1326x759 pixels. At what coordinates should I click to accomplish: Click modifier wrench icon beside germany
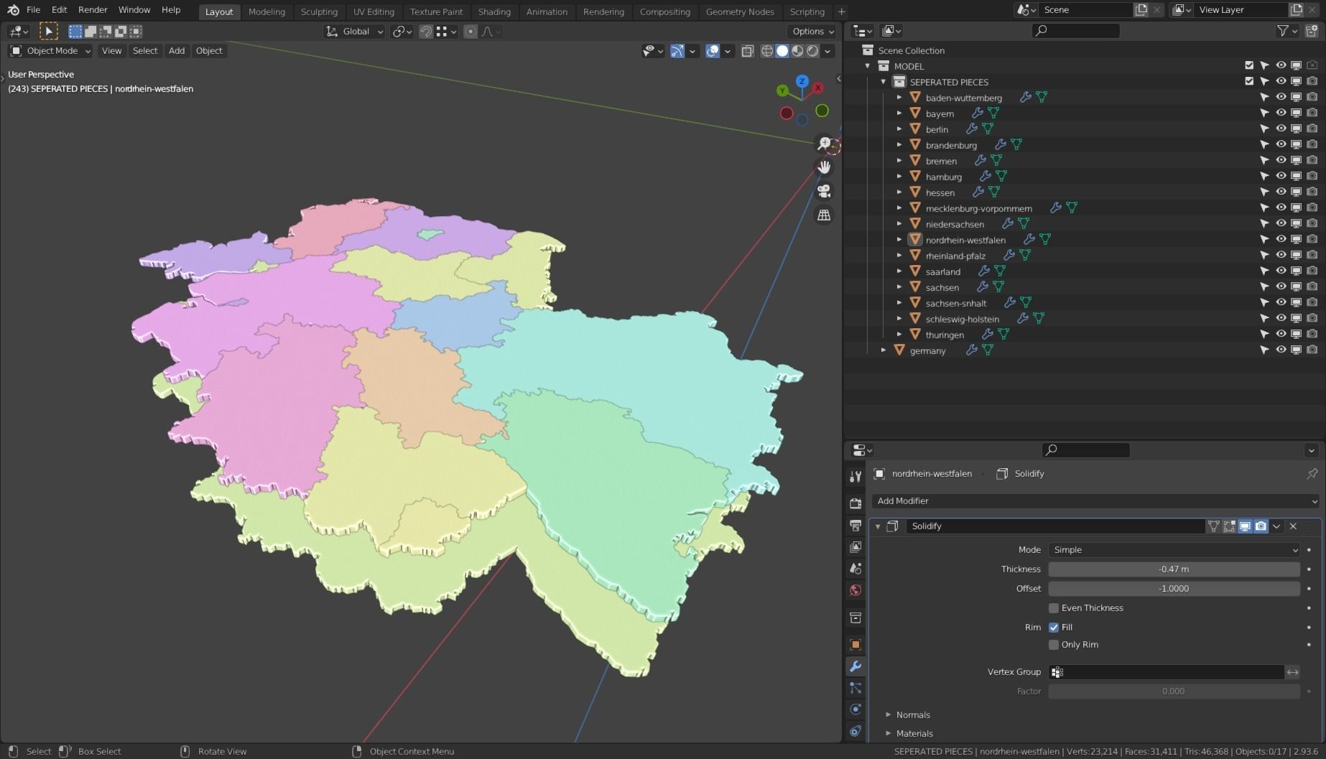(971, 350)
